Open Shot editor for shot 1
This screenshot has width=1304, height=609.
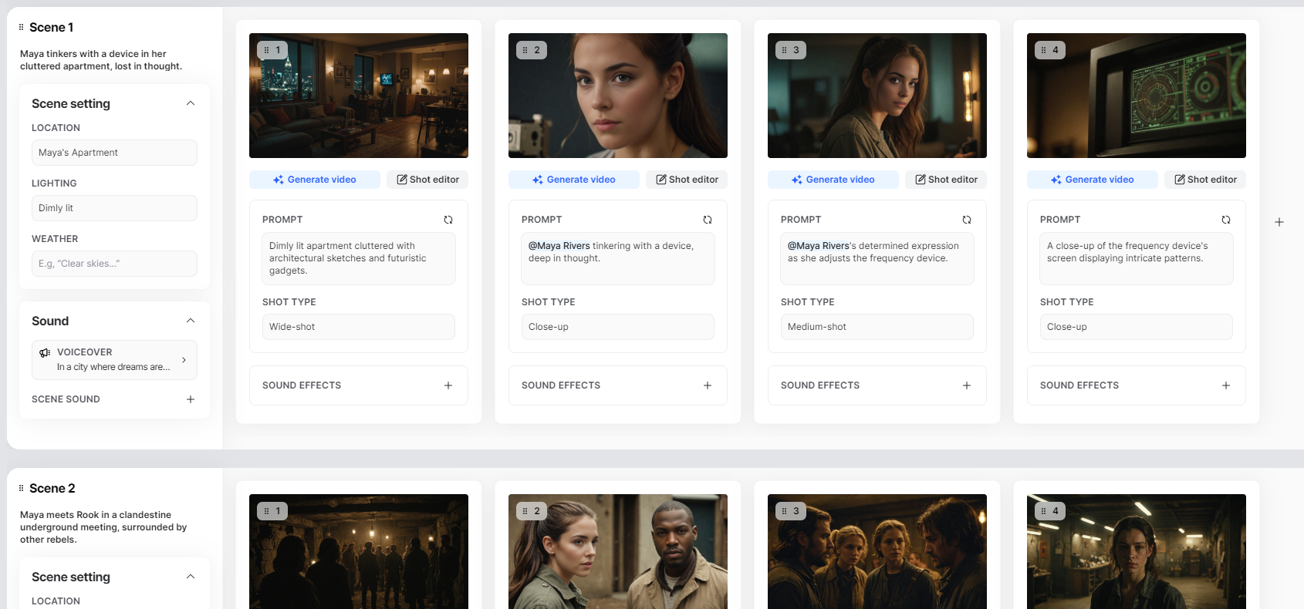click(427, 180)
